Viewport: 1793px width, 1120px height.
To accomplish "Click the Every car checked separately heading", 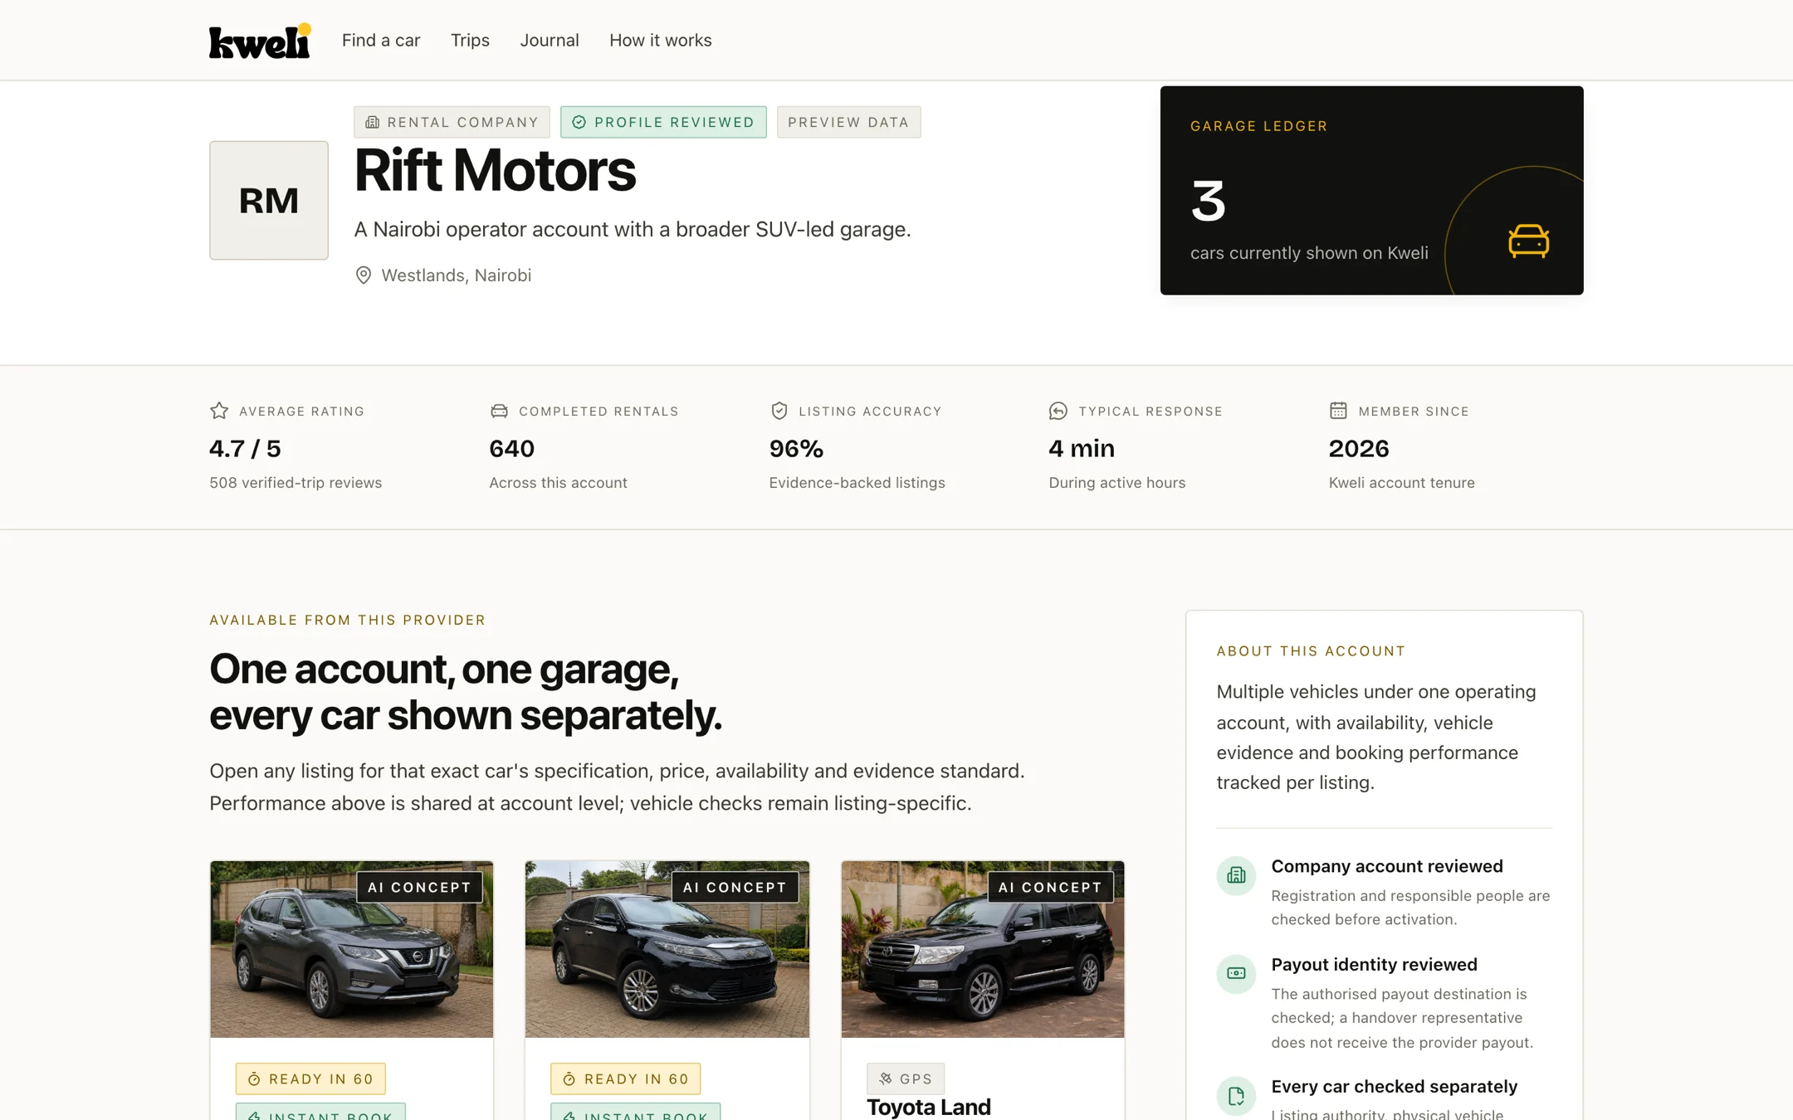I will click(x=1395, y=1086).
